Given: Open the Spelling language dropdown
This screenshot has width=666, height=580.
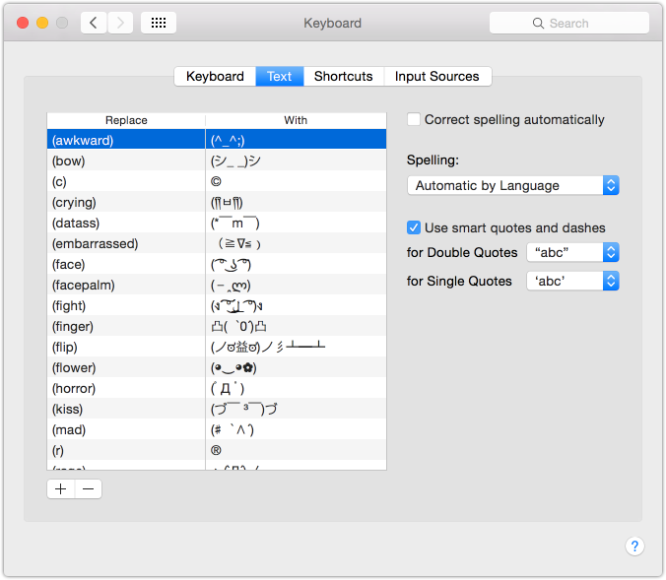Looking at the screenshot, I should [x=512, y=185].
